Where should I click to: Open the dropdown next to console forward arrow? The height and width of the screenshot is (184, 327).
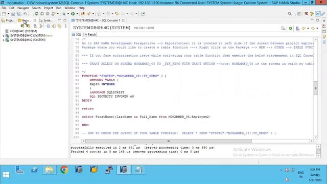pos(317,28)
